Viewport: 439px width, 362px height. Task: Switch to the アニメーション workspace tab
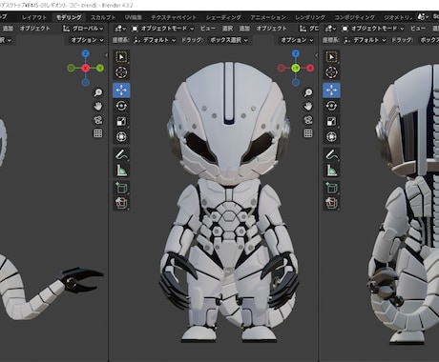[x=268, y=17]
